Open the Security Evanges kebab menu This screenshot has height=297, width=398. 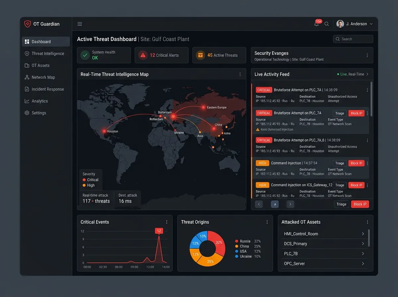(367, 55)
